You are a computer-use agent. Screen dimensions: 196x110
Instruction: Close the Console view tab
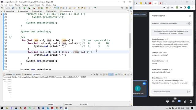tap(42, 75)
